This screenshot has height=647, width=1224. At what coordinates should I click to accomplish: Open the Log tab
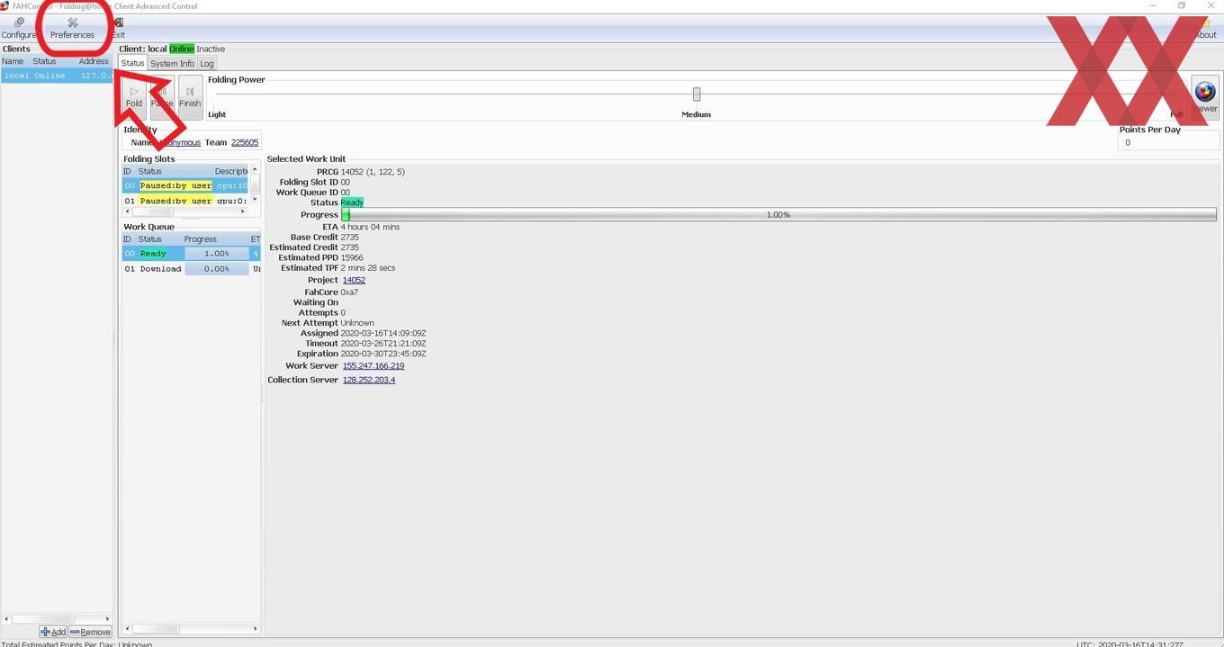pos(207,64)
